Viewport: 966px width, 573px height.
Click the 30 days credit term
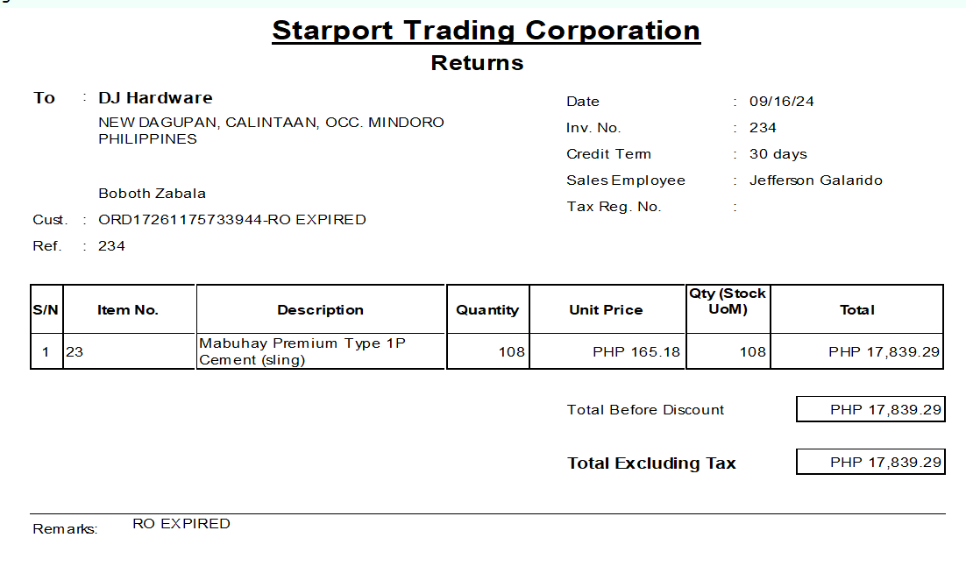click(778, 154)
